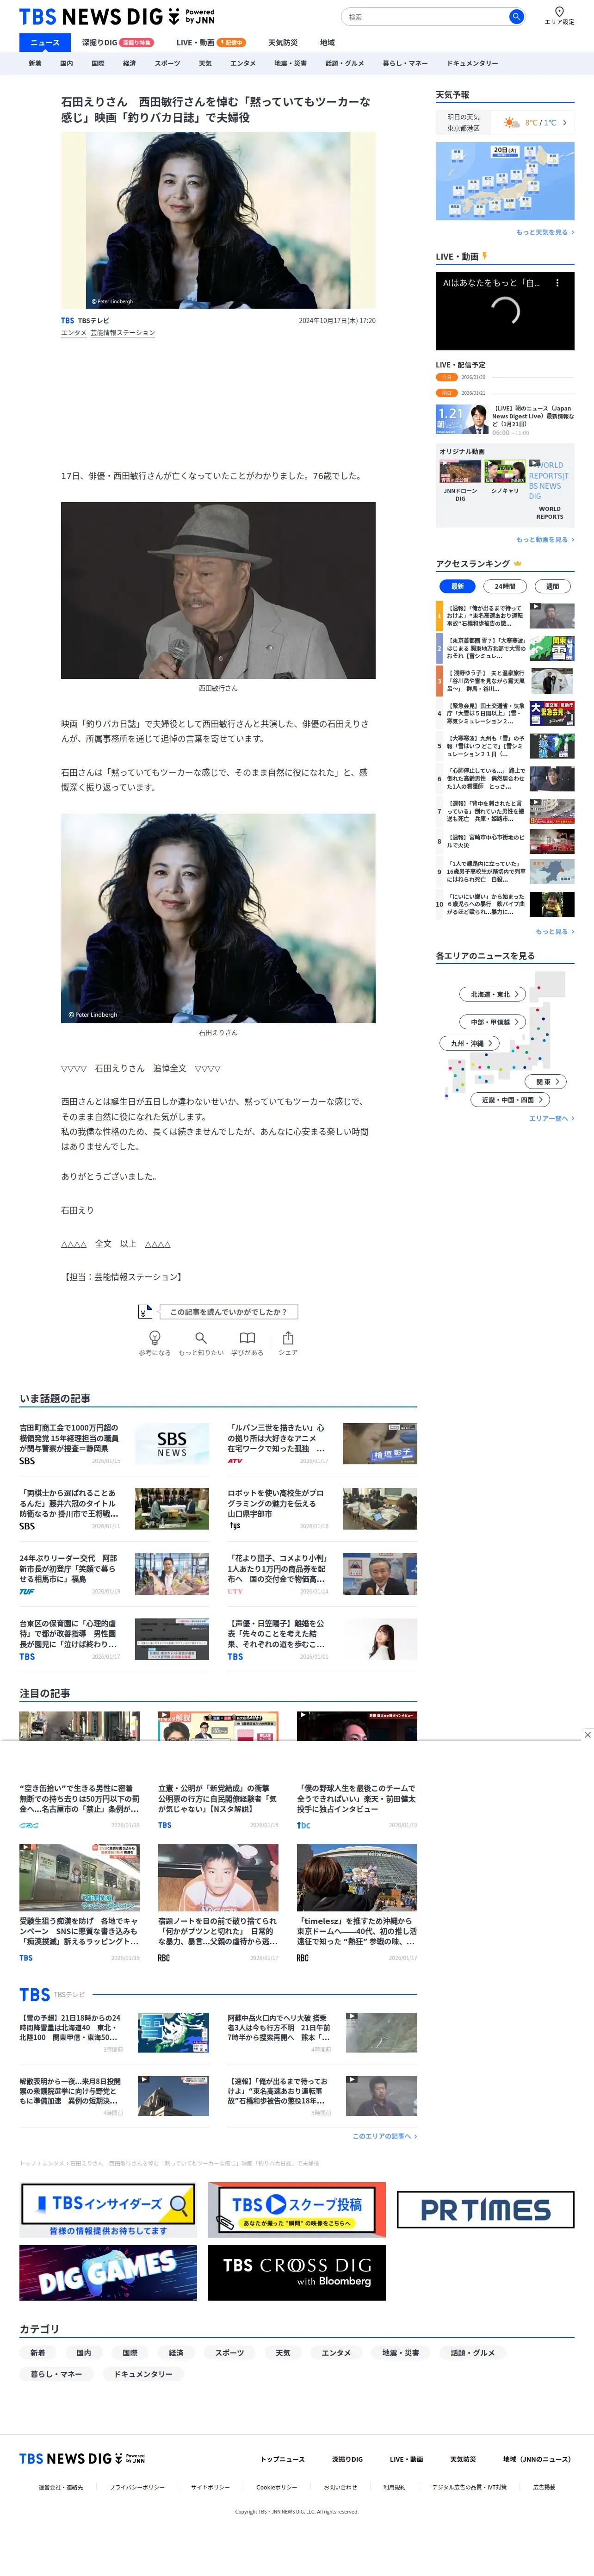The image size is (594, 2576).
Task: Click the エンタメ tag under article
Action: (x=74, y=333)
